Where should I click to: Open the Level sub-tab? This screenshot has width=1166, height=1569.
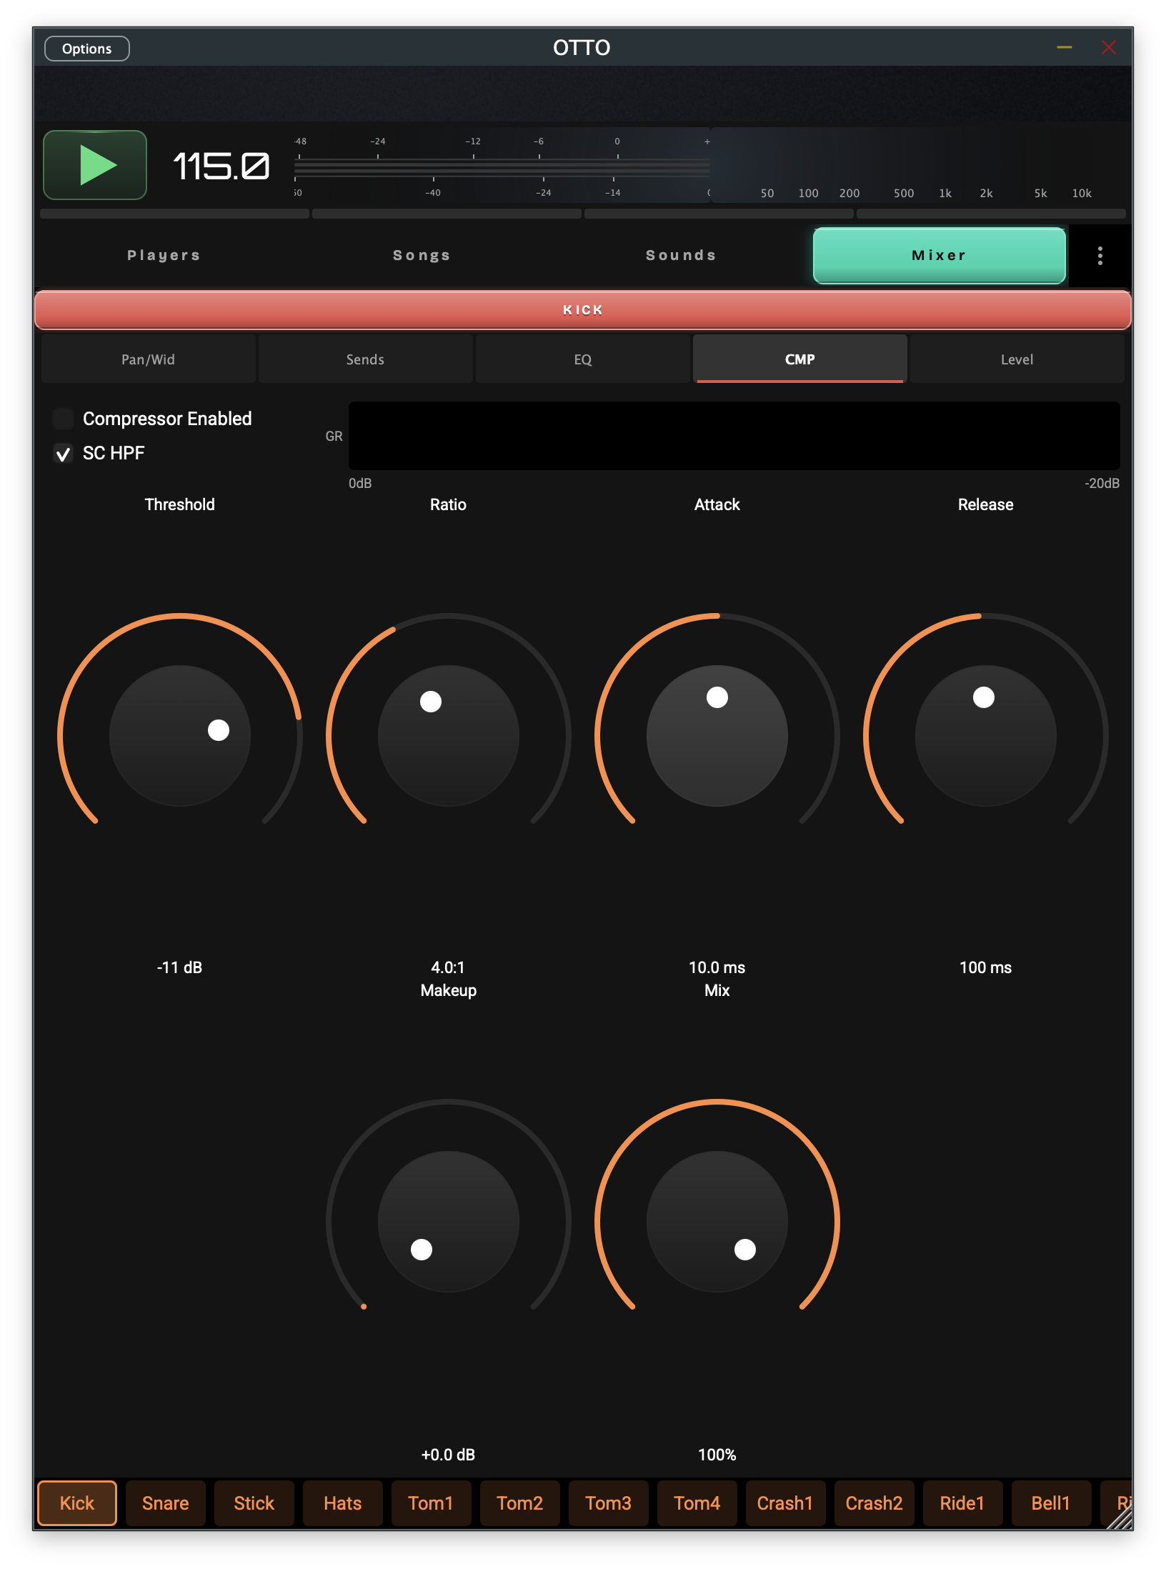tap(1017, 359)
